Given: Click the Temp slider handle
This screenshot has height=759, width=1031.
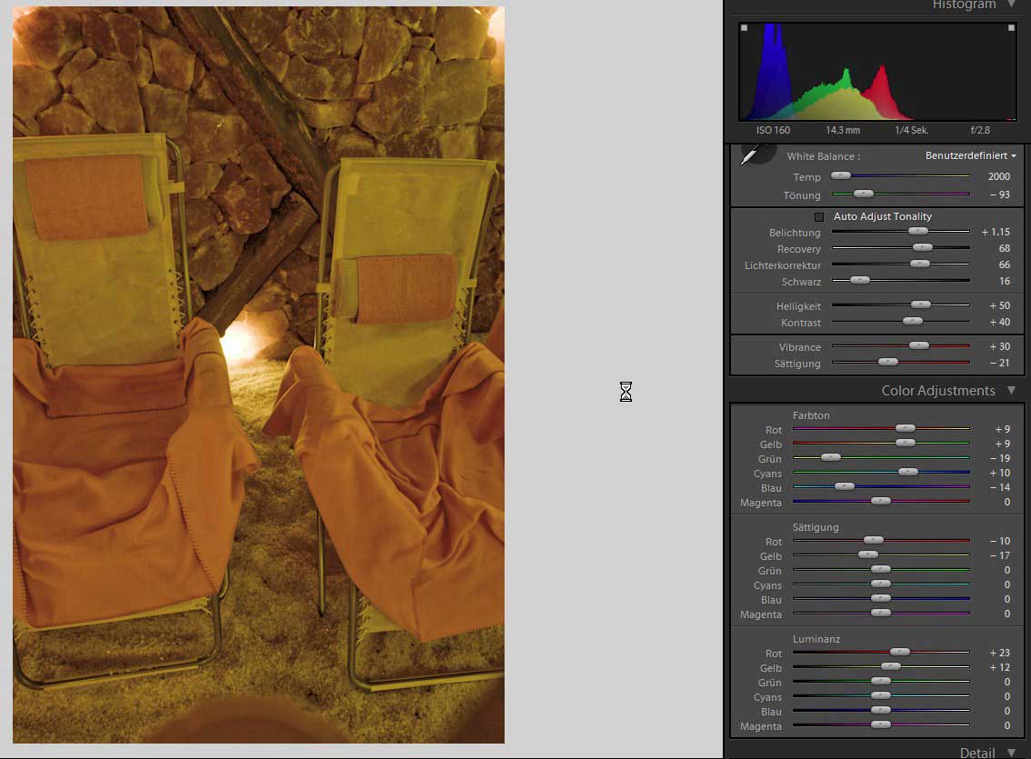Looking at the screenshot, I should click(x=841, y=176).
